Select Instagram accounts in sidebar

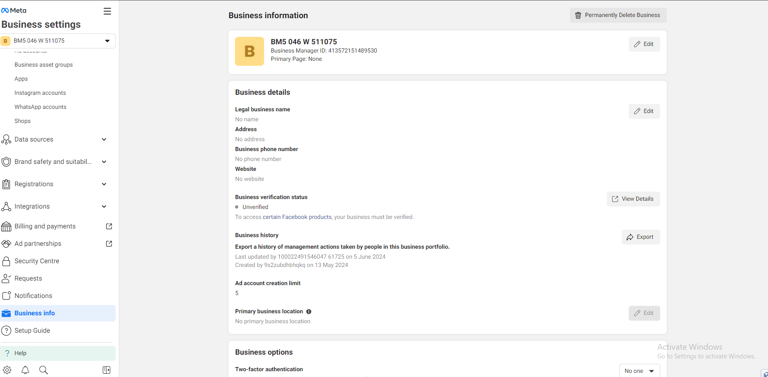[40, 93]
